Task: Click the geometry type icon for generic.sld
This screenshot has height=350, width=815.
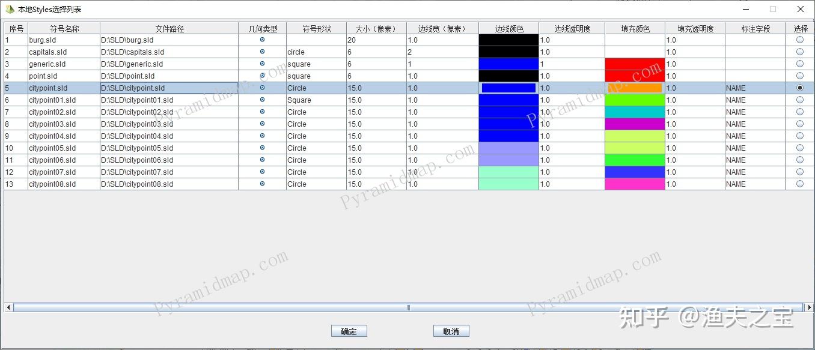Action: point(261,64)
